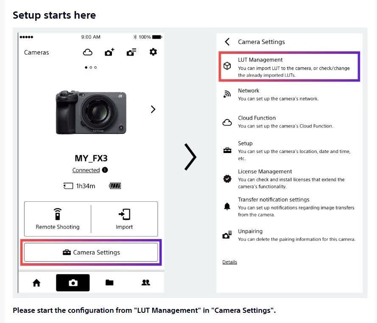Tap the Setup toolbox icon
The height and width of the screenshot is (323, 377).
coord(227,150)
